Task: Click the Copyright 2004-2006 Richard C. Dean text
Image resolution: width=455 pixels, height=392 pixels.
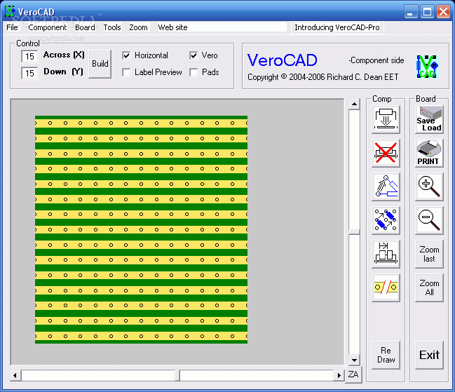Action: [x=322, y=77]
